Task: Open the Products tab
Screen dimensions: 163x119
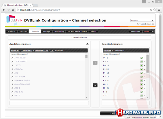Action: coord(11,31)
